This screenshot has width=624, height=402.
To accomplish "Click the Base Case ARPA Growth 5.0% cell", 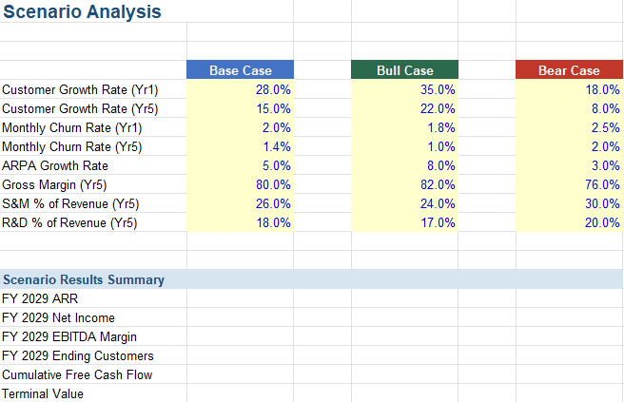I will (x=240, y=165).
